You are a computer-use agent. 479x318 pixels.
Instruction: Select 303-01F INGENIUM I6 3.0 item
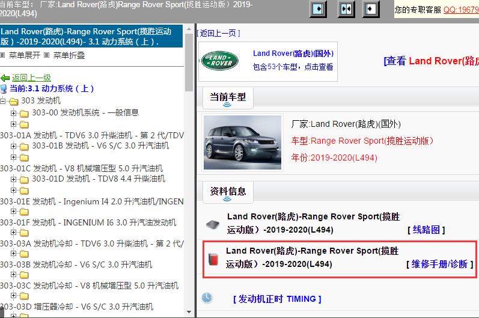(88, 222)
